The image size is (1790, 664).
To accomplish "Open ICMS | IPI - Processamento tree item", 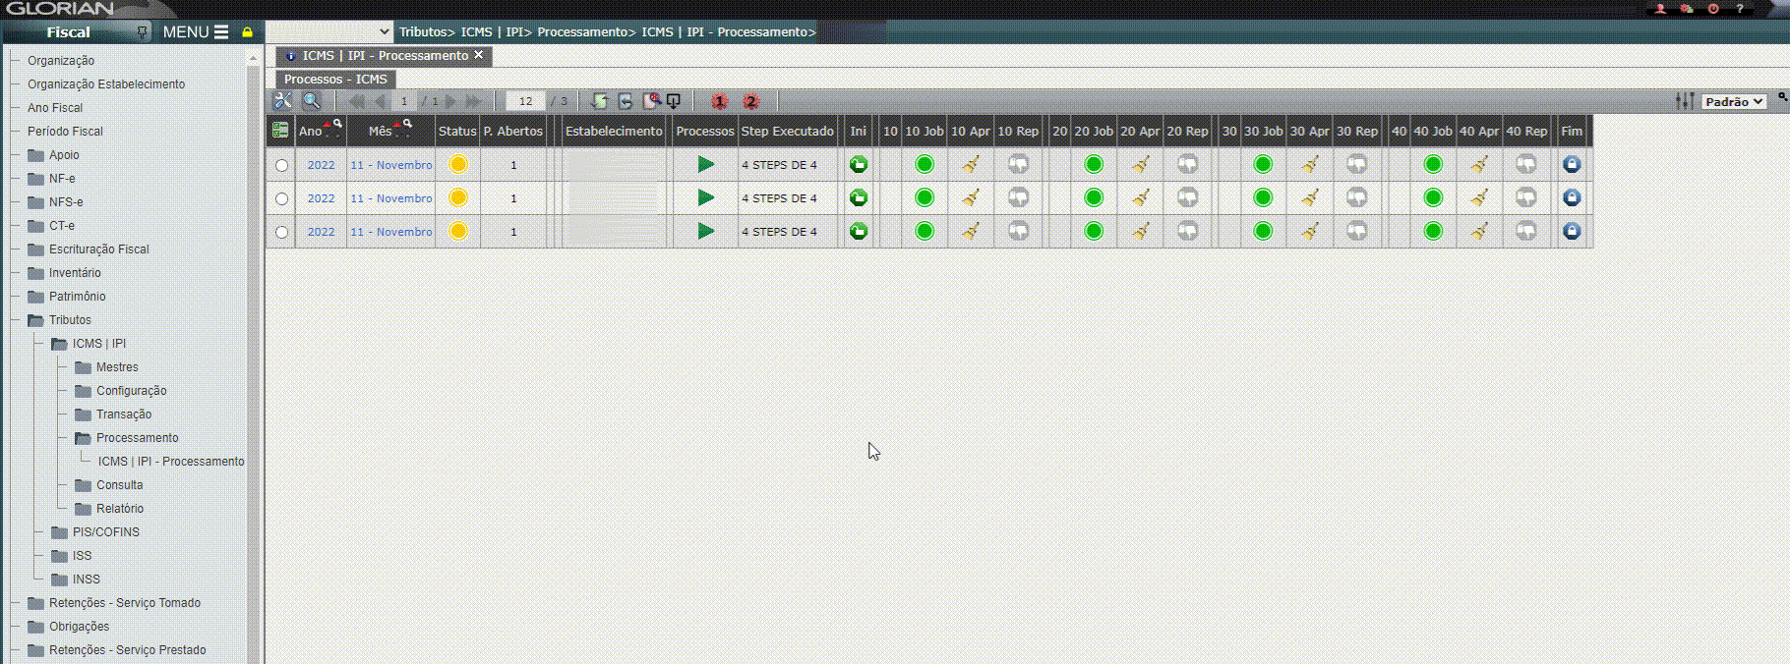I will [x=171, y=462].
